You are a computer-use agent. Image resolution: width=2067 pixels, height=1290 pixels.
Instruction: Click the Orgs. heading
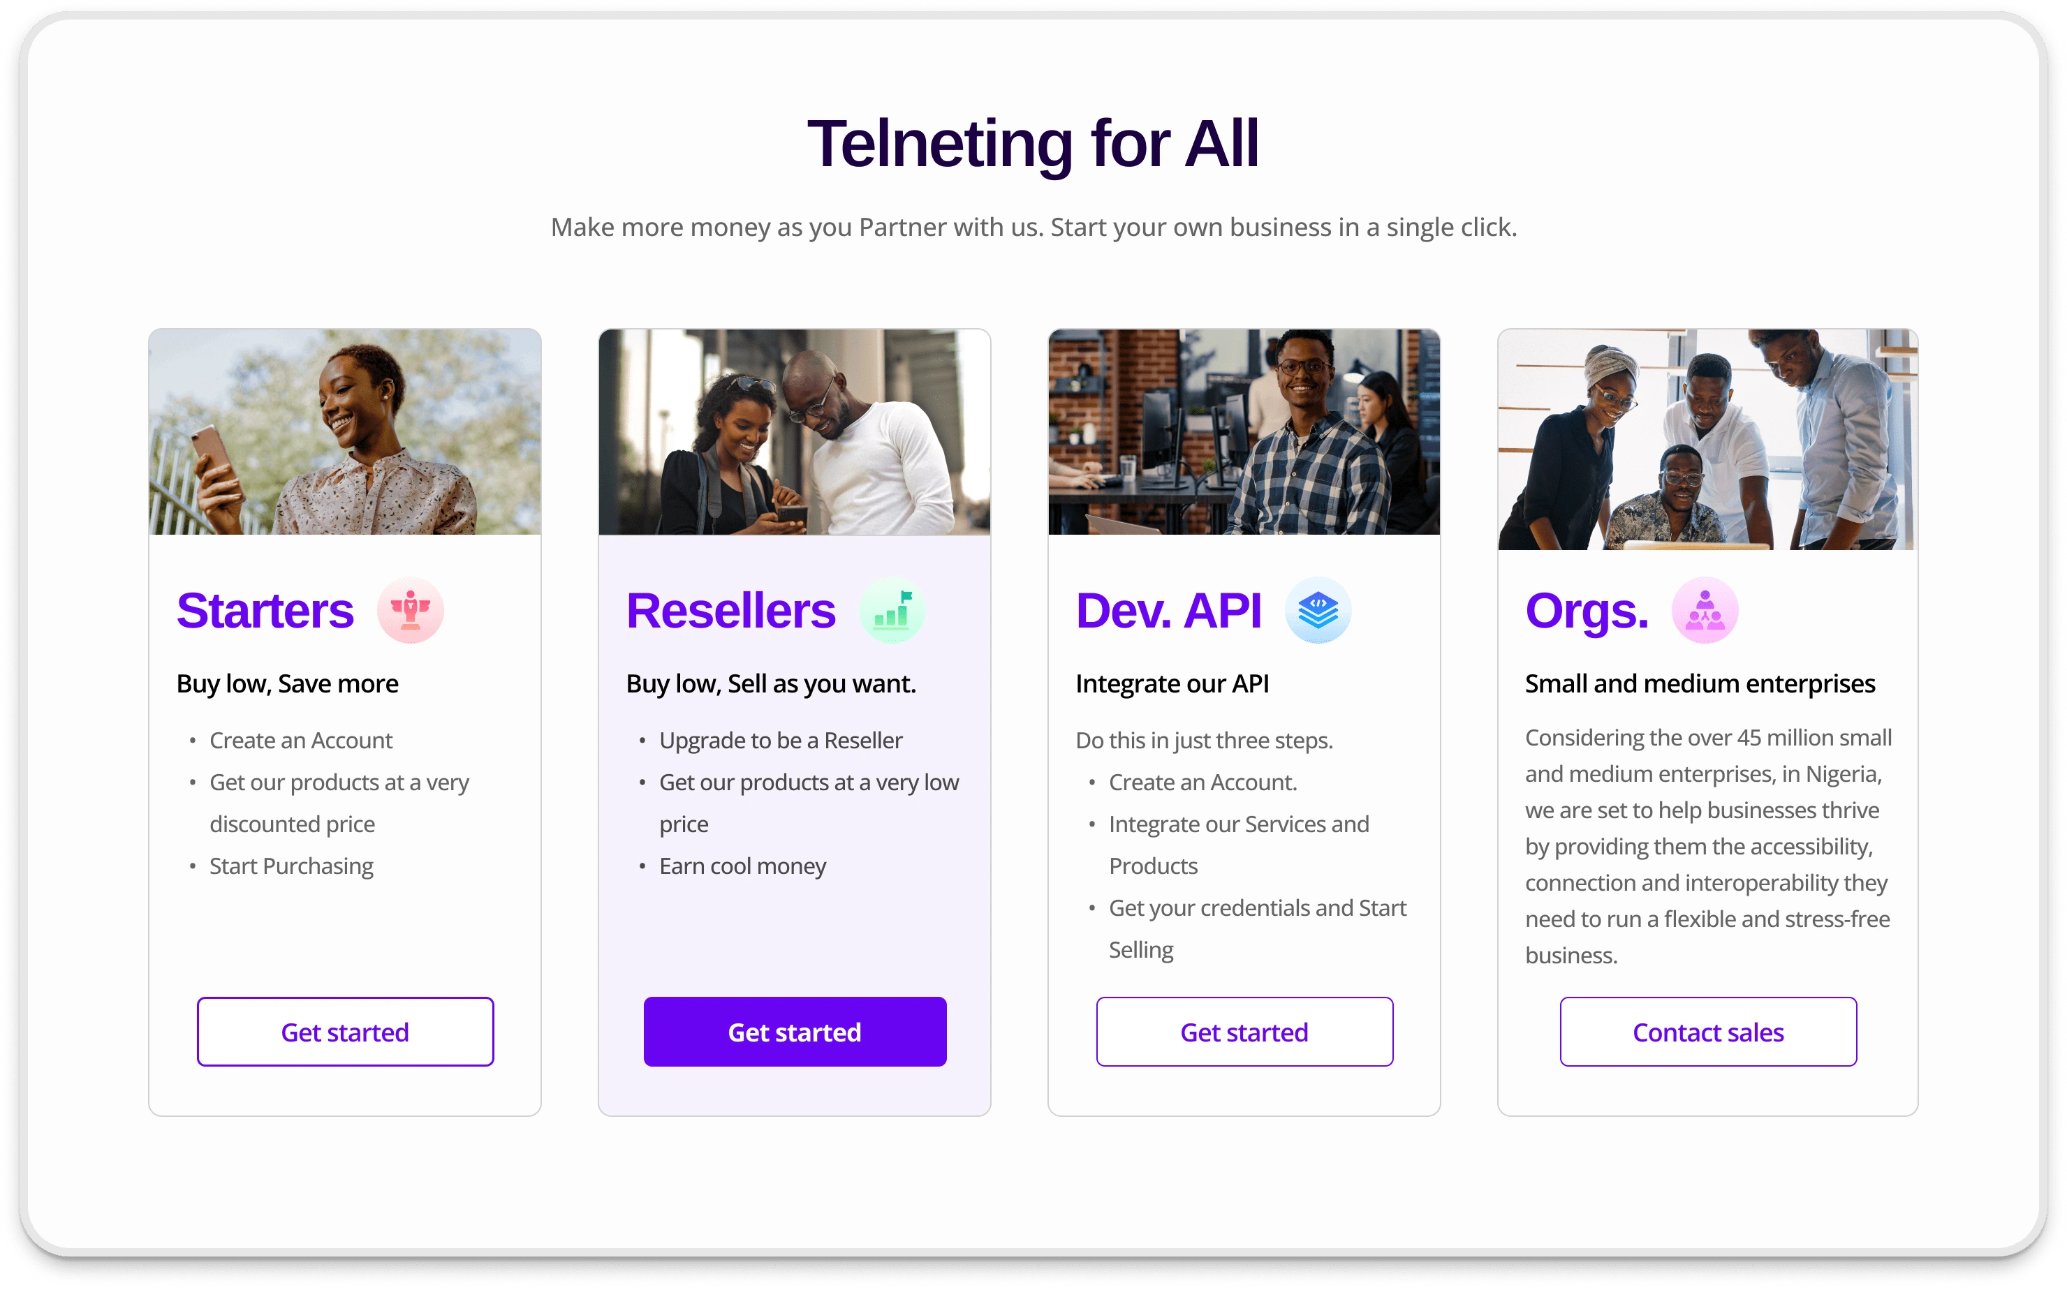click(1587, 611)
